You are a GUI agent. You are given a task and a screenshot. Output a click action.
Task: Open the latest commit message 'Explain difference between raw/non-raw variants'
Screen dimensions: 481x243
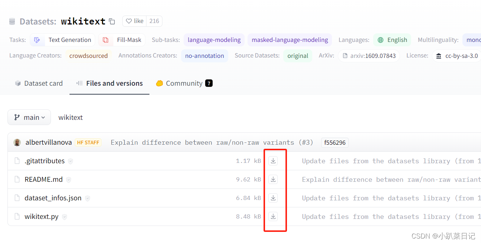click(x=212, y=142)
